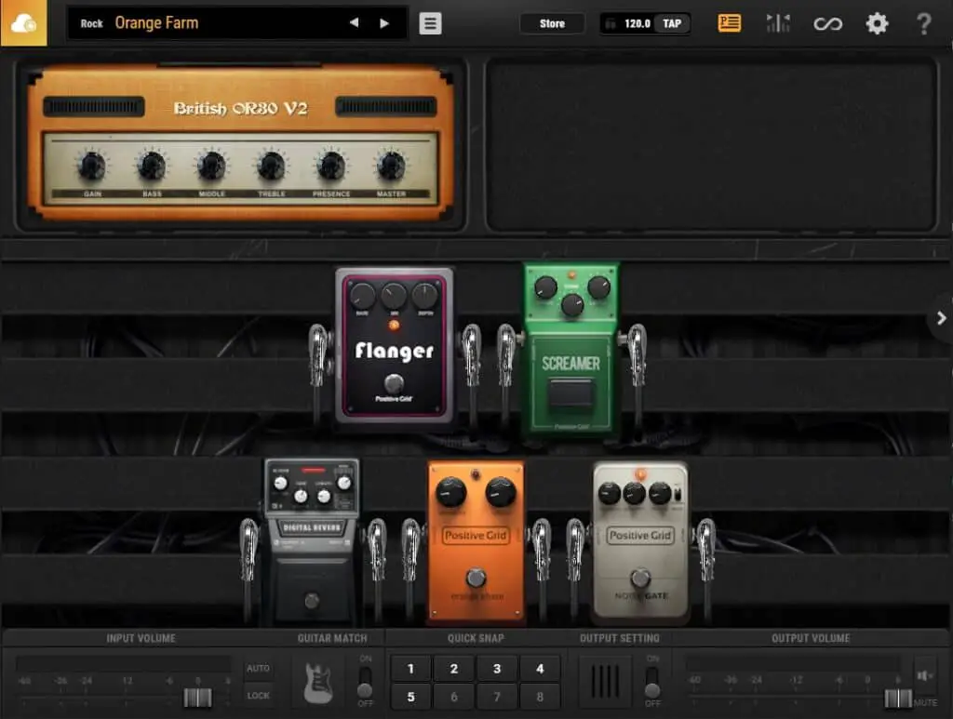Select Quick Snap slot 8
This screenshot has height=719, width=953.
(x=540, y=697)
